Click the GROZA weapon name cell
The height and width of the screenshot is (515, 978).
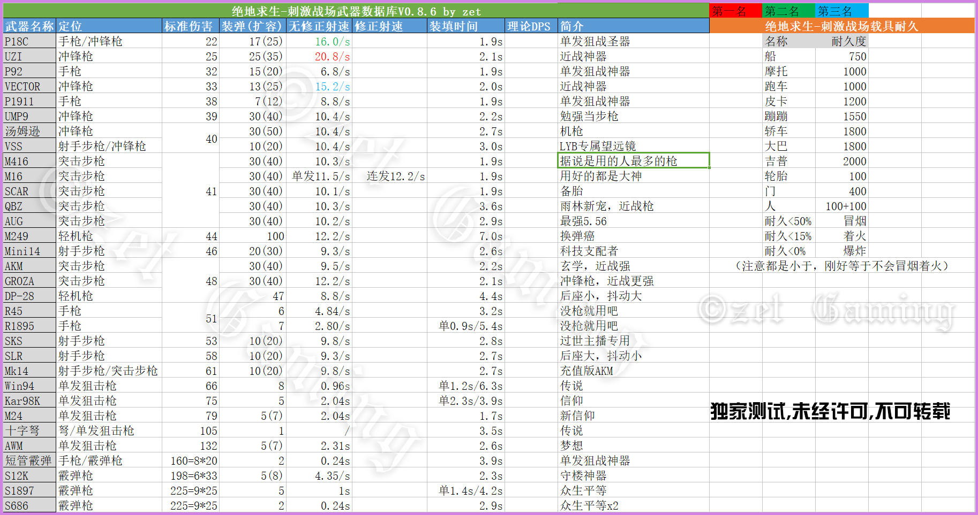tap(29, 281)
